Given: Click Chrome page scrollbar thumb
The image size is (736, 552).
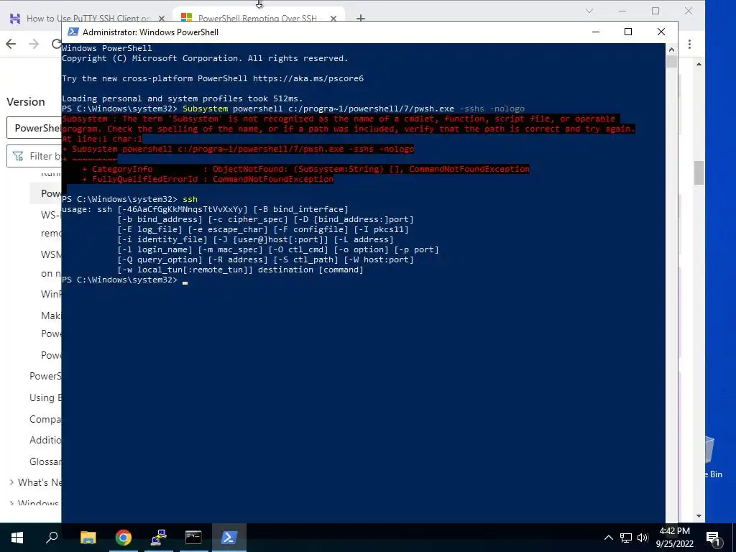Looking at the screenshot, I should click(699, 172).
